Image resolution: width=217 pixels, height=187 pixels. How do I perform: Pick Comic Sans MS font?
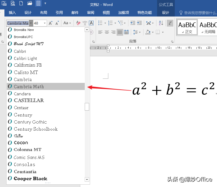coord(46,157)
